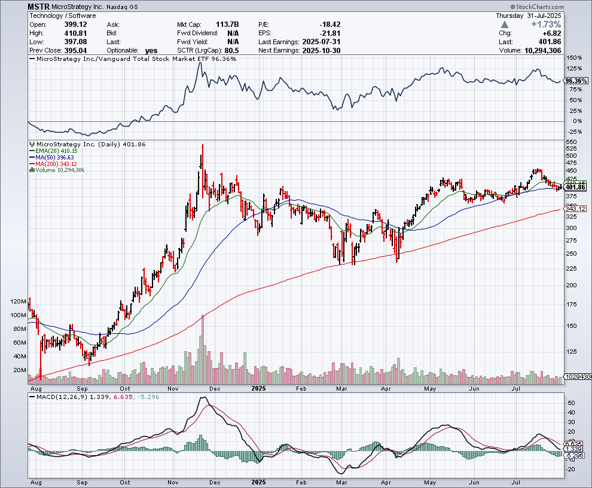Screen dimensions: 592x488
Task: Click the Jul label under the MACD panel
Action: point(515,483)
